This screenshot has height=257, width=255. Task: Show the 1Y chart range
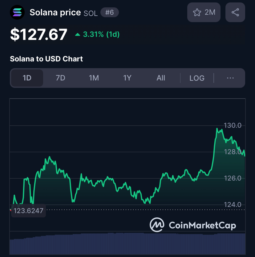click(127, 78)
